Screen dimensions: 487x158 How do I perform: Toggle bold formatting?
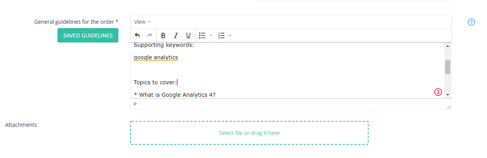[163, 36]
